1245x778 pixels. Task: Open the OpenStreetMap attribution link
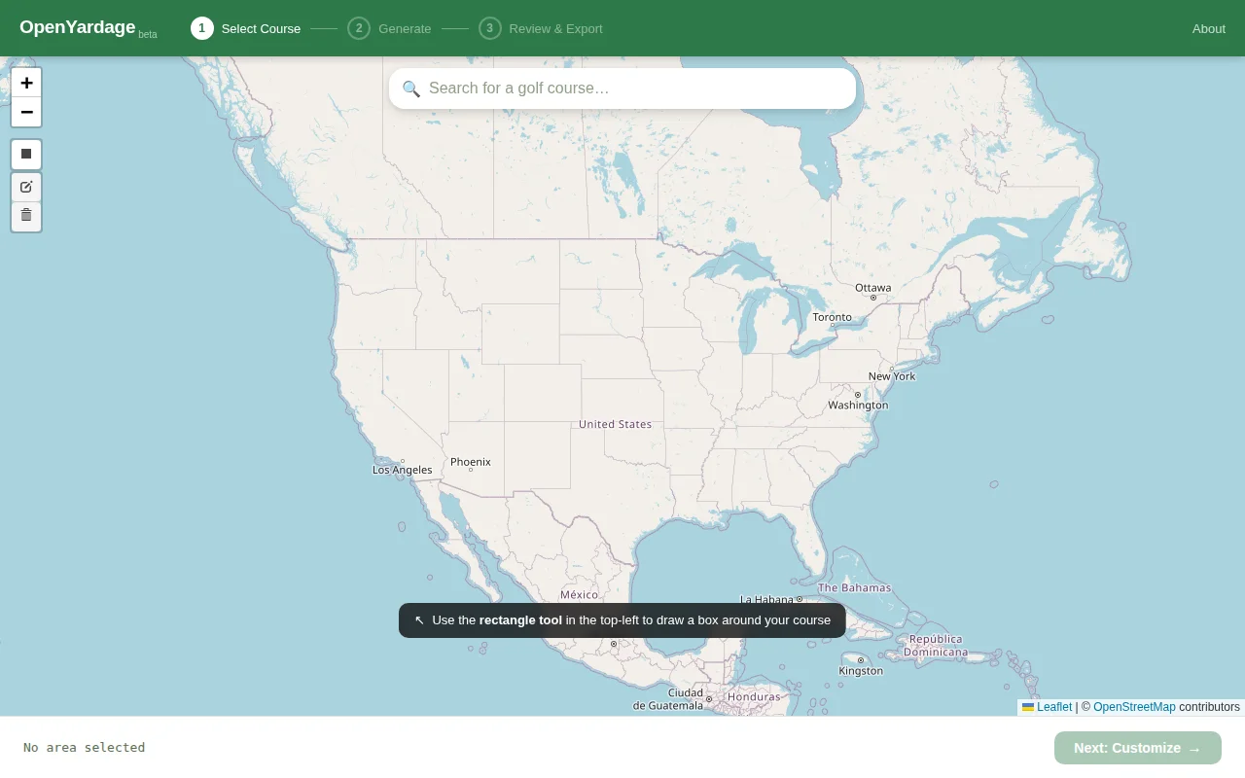coord(1134,707)
